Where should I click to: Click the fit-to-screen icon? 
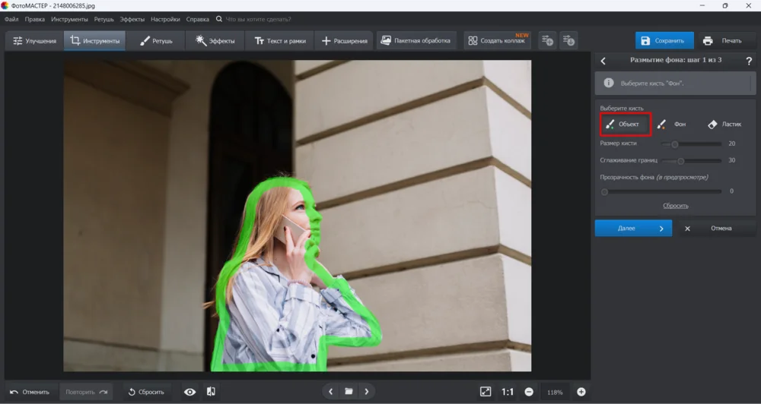click(486, 392)
